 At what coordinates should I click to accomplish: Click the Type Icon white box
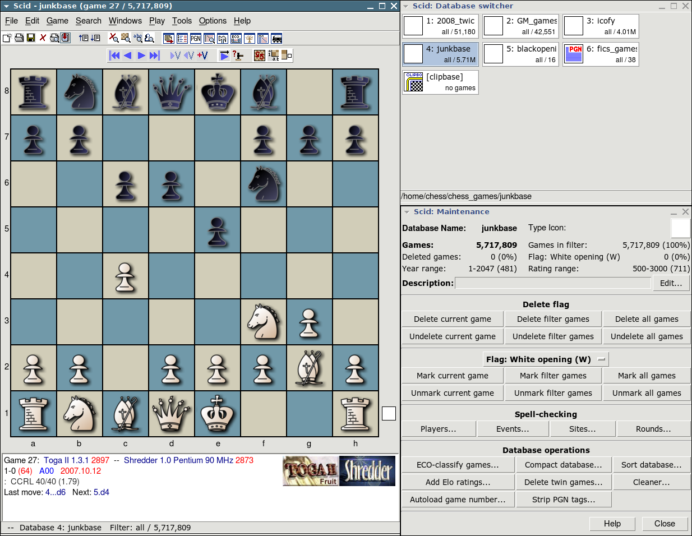pyautogui.click(x=680, y=228)
